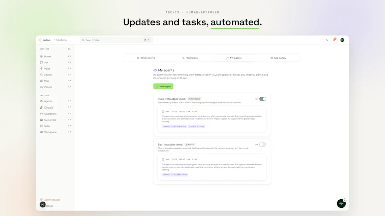This screenshot has width=385, height=216.
Task: Switch to Playbooks tab
Action: pyautogui.click(x=190, y=58)
